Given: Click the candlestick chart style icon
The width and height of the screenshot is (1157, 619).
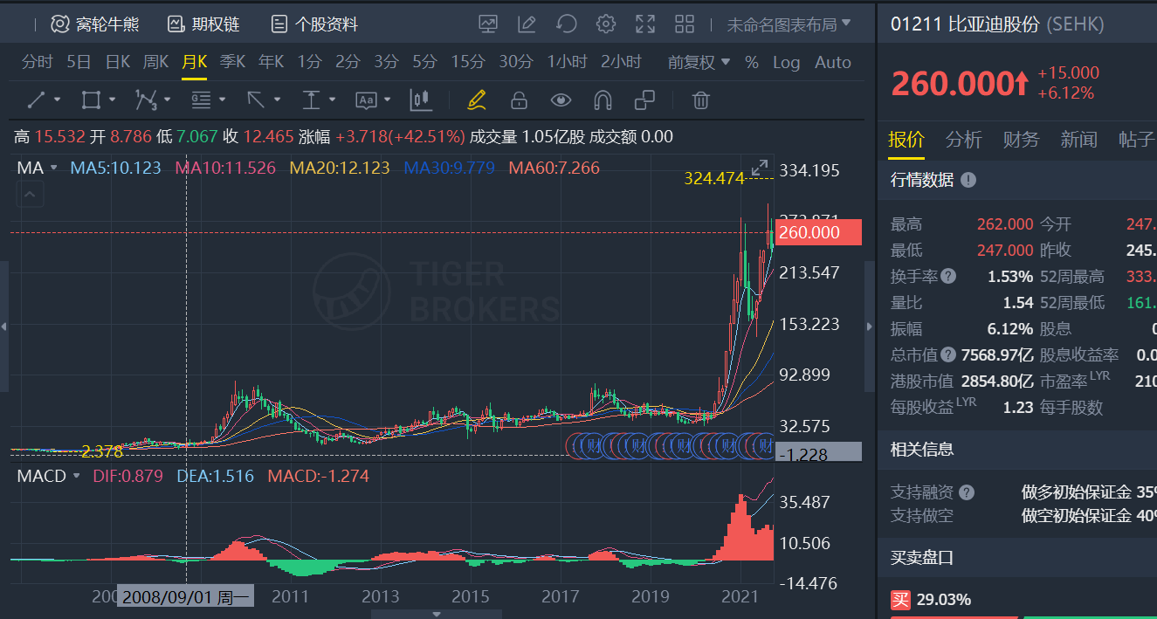Looking at the screenshot, I should [x=421, y=100].
